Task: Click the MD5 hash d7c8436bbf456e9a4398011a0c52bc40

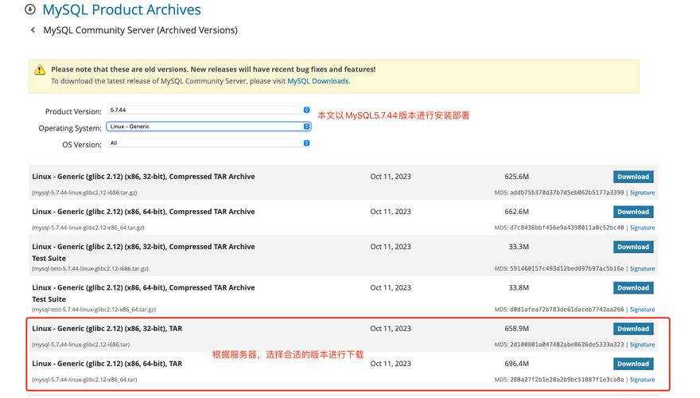Action: [566, 228]
